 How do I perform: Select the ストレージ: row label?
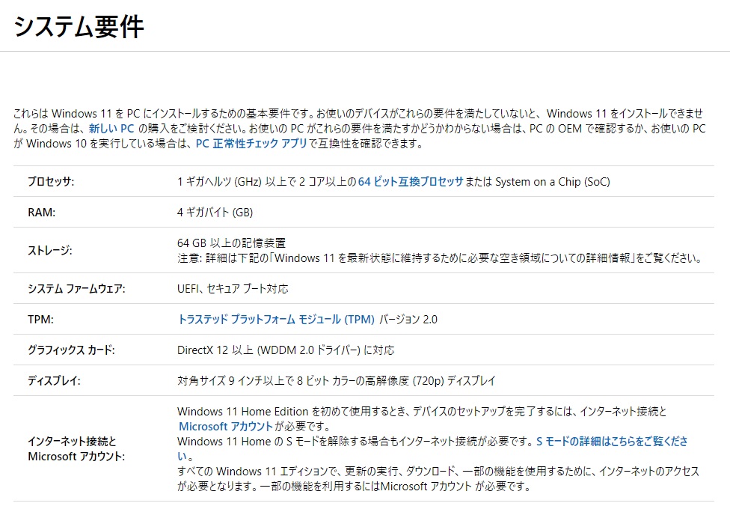[50, 251]
